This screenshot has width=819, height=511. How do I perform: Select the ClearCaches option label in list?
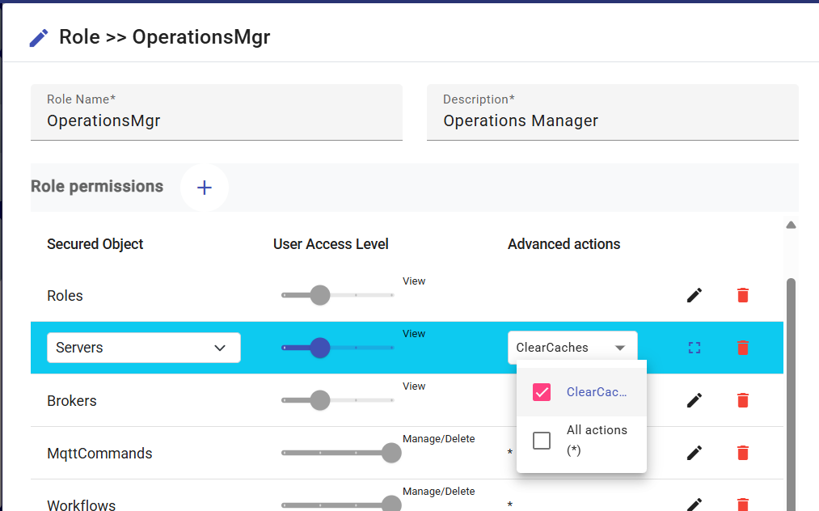point(597,392)
